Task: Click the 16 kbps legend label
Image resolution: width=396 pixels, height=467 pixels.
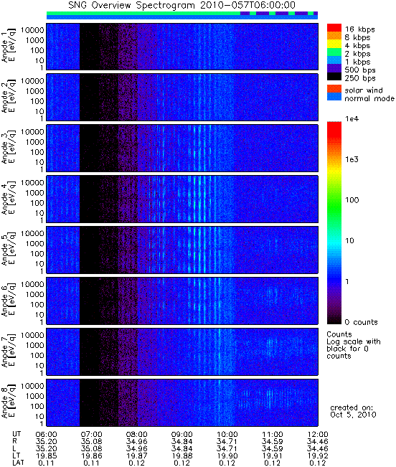Action: pos(359,29)
